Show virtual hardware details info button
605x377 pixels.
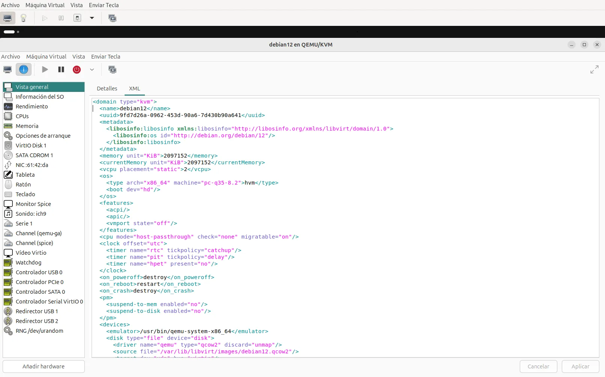pos(24,69)
